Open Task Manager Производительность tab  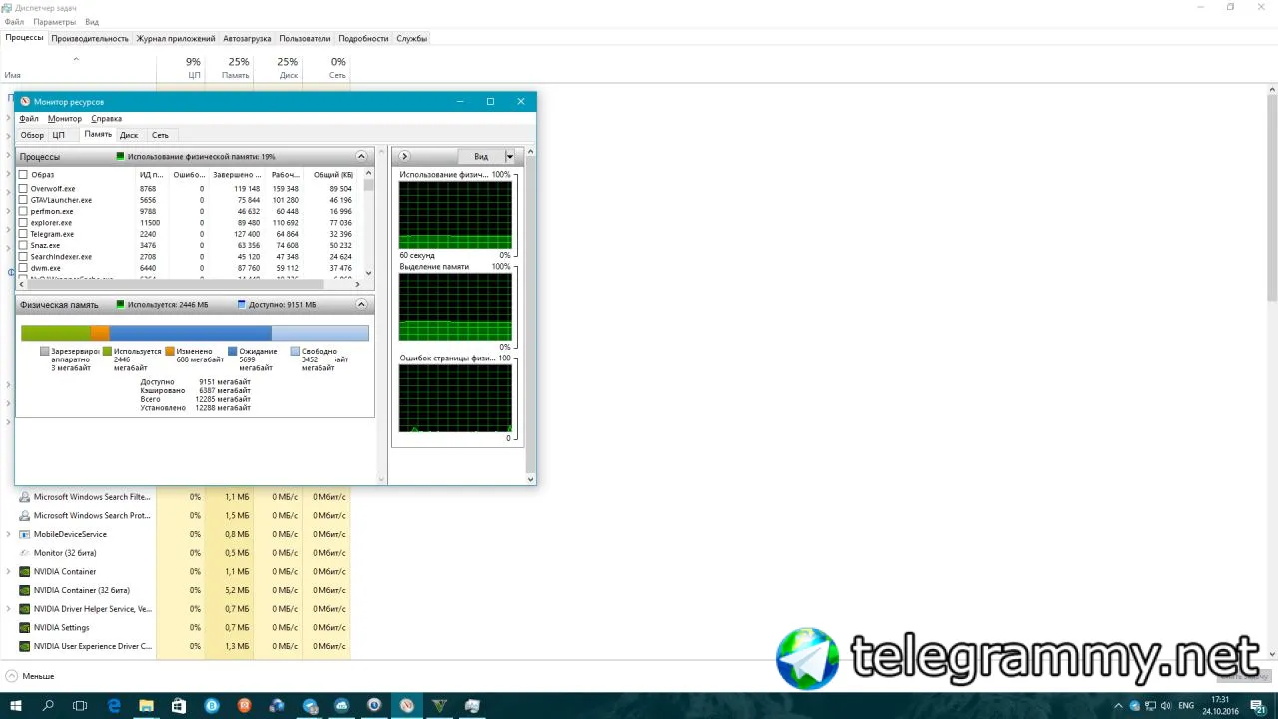point(90,39)
